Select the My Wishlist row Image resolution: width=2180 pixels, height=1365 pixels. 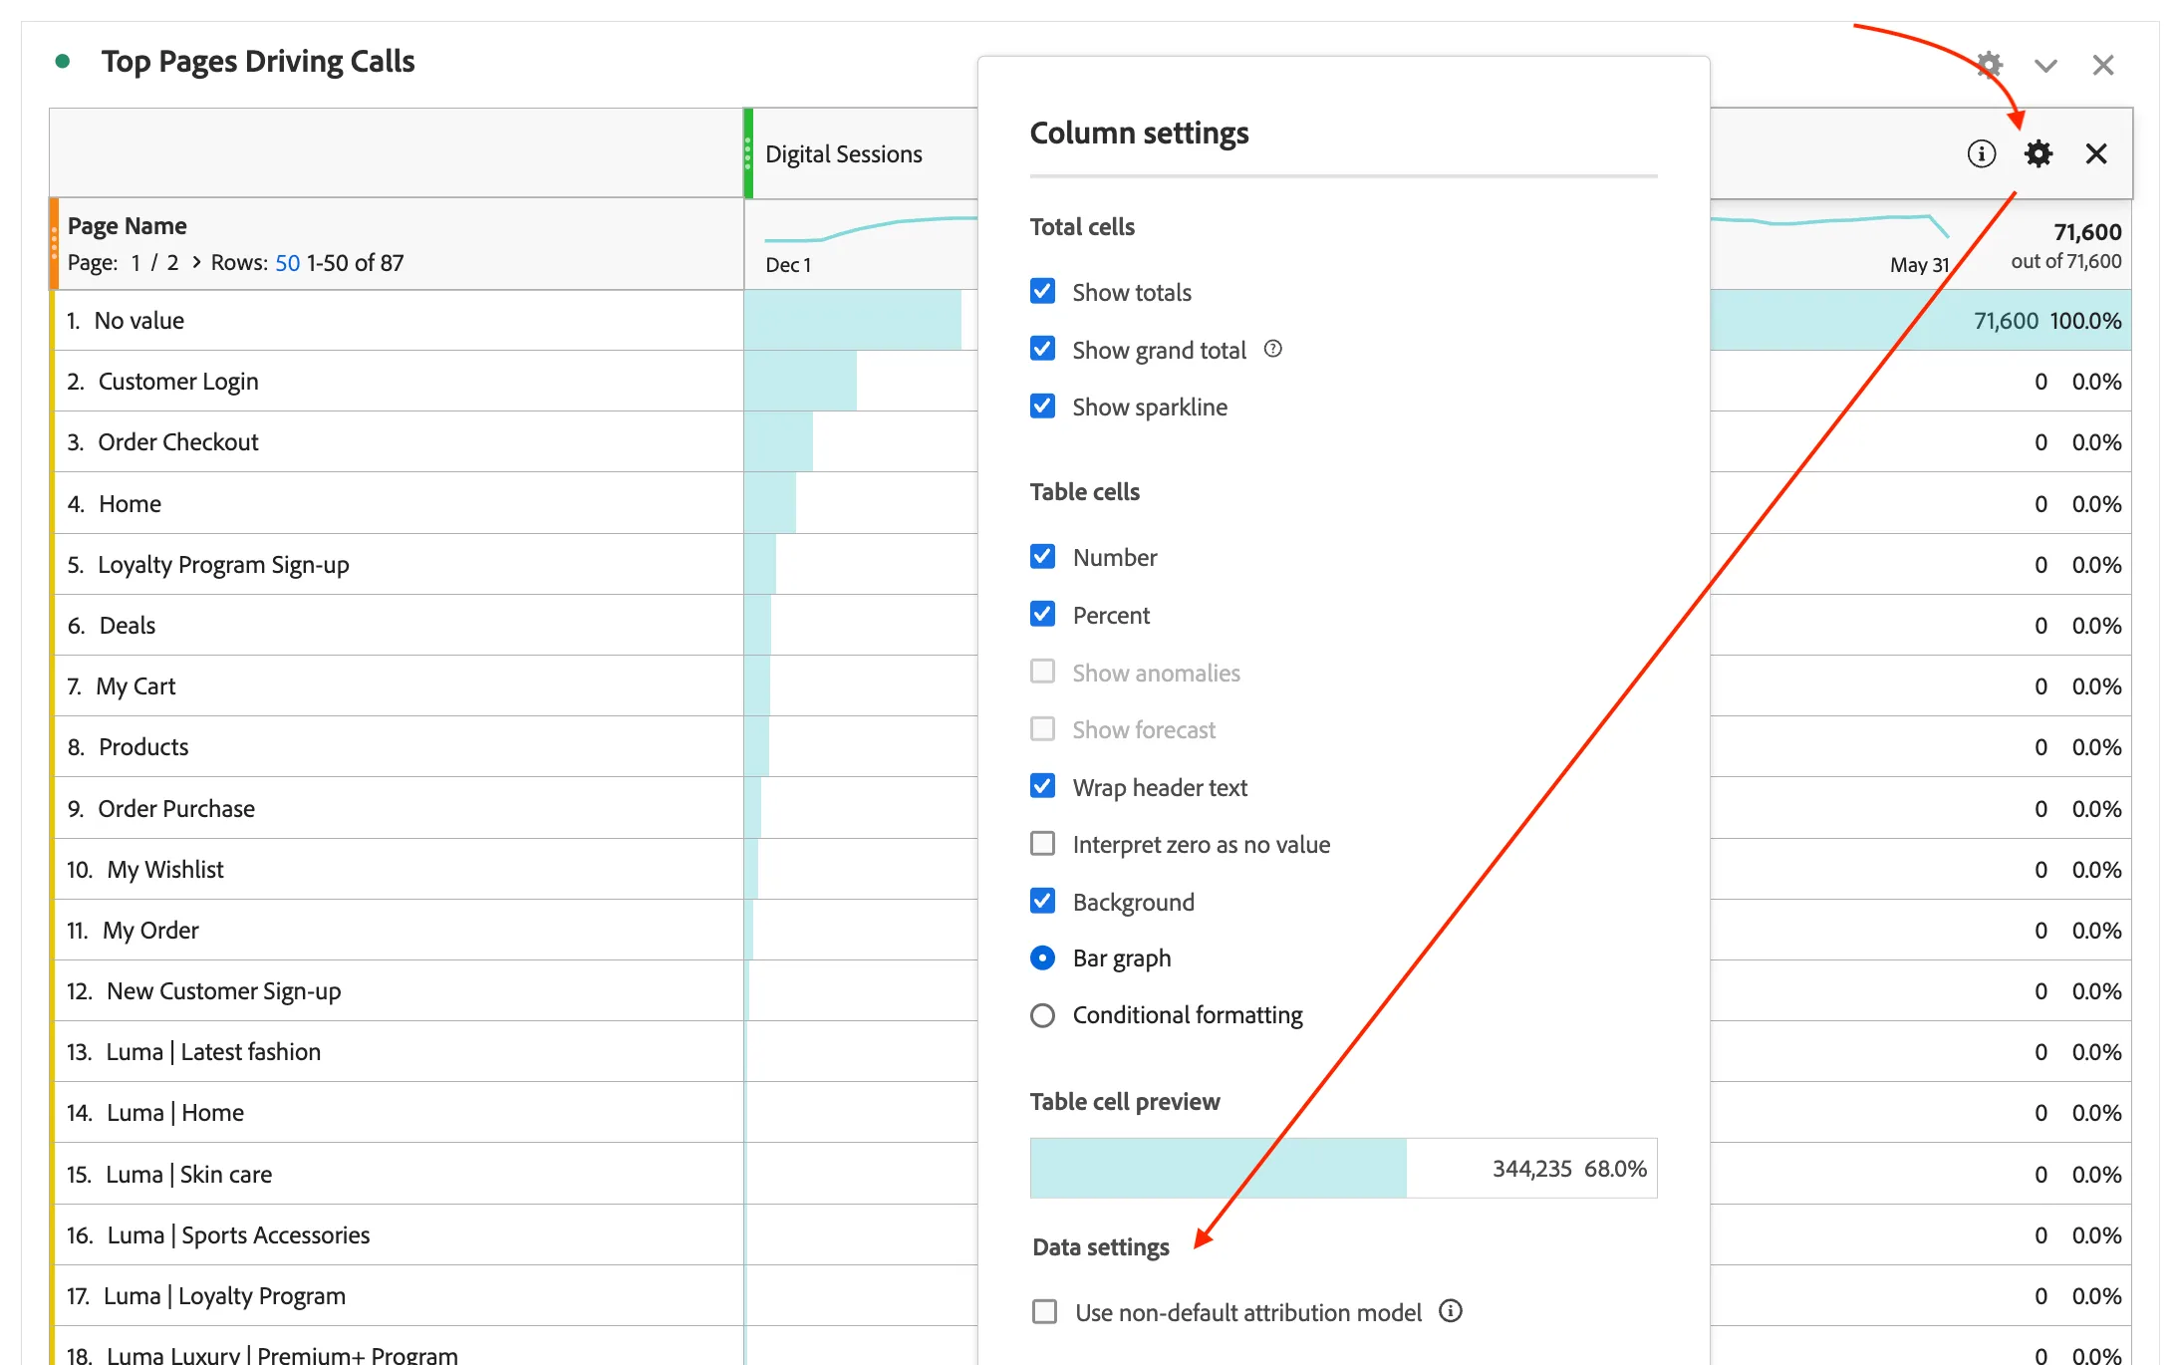coord(399,870)
